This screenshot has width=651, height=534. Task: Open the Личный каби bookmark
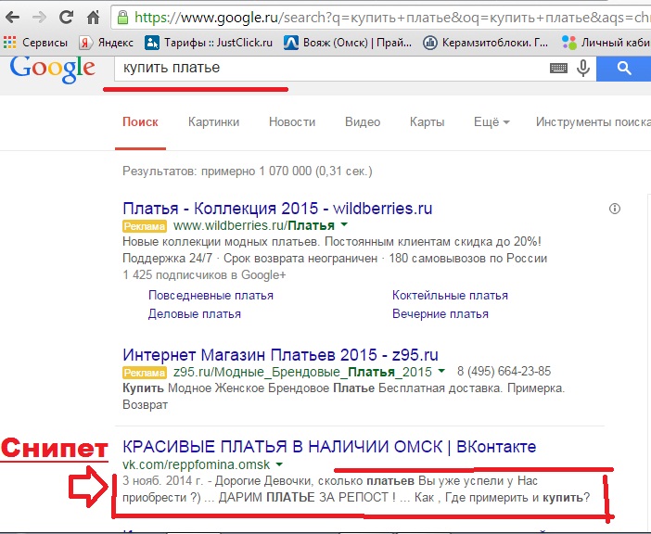tap(606, 43)
